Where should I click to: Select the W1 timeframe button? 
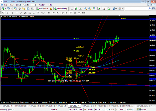(79, 13)
